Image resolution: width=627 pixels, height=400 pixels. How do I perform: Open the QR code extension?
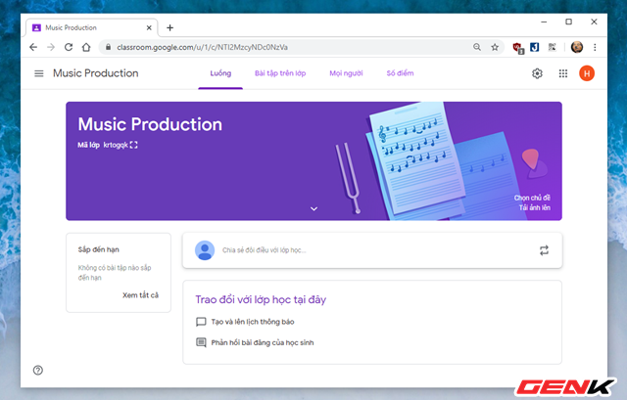click(553, 47)
